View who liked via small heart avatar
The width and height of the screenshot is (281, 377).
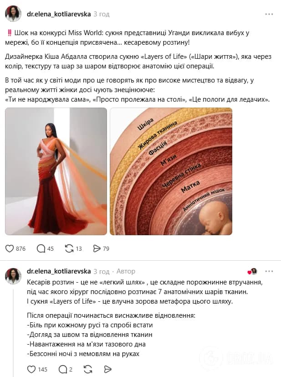point(252,271)
